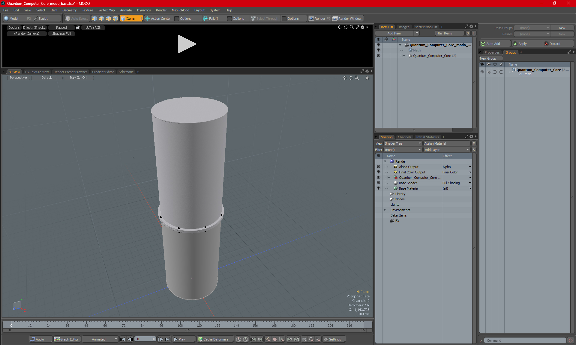The width and height of the screenshot is (576, 345).
Task: Hide the Base Shader layer visibility
Action: 378,183
